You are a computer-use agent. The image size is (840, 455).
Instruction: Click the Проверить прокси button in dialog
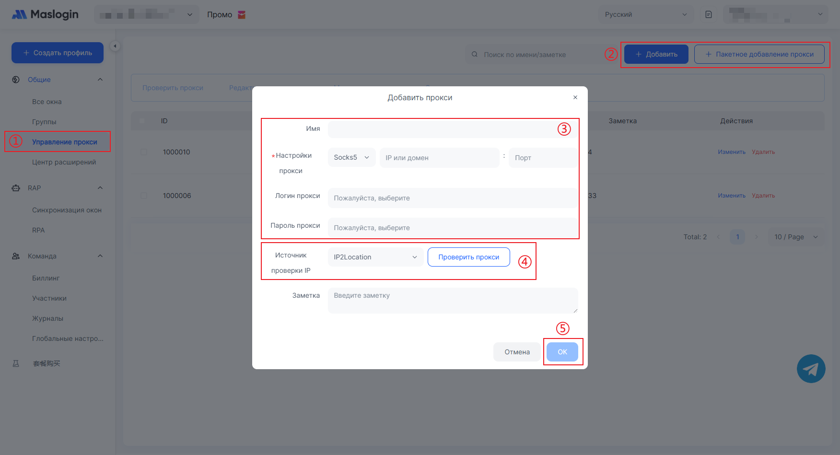click(468, 257)
